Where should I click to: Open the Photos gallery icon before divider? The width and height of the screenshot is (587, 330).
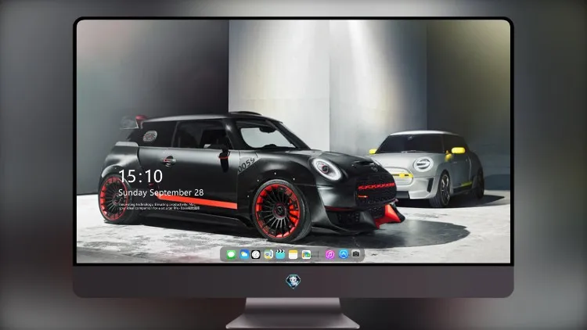306,254
